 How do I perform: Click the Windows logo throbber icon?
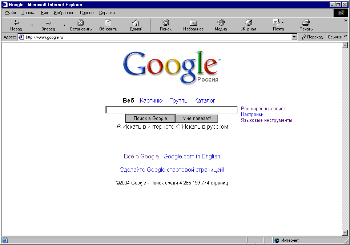[341, 13]
